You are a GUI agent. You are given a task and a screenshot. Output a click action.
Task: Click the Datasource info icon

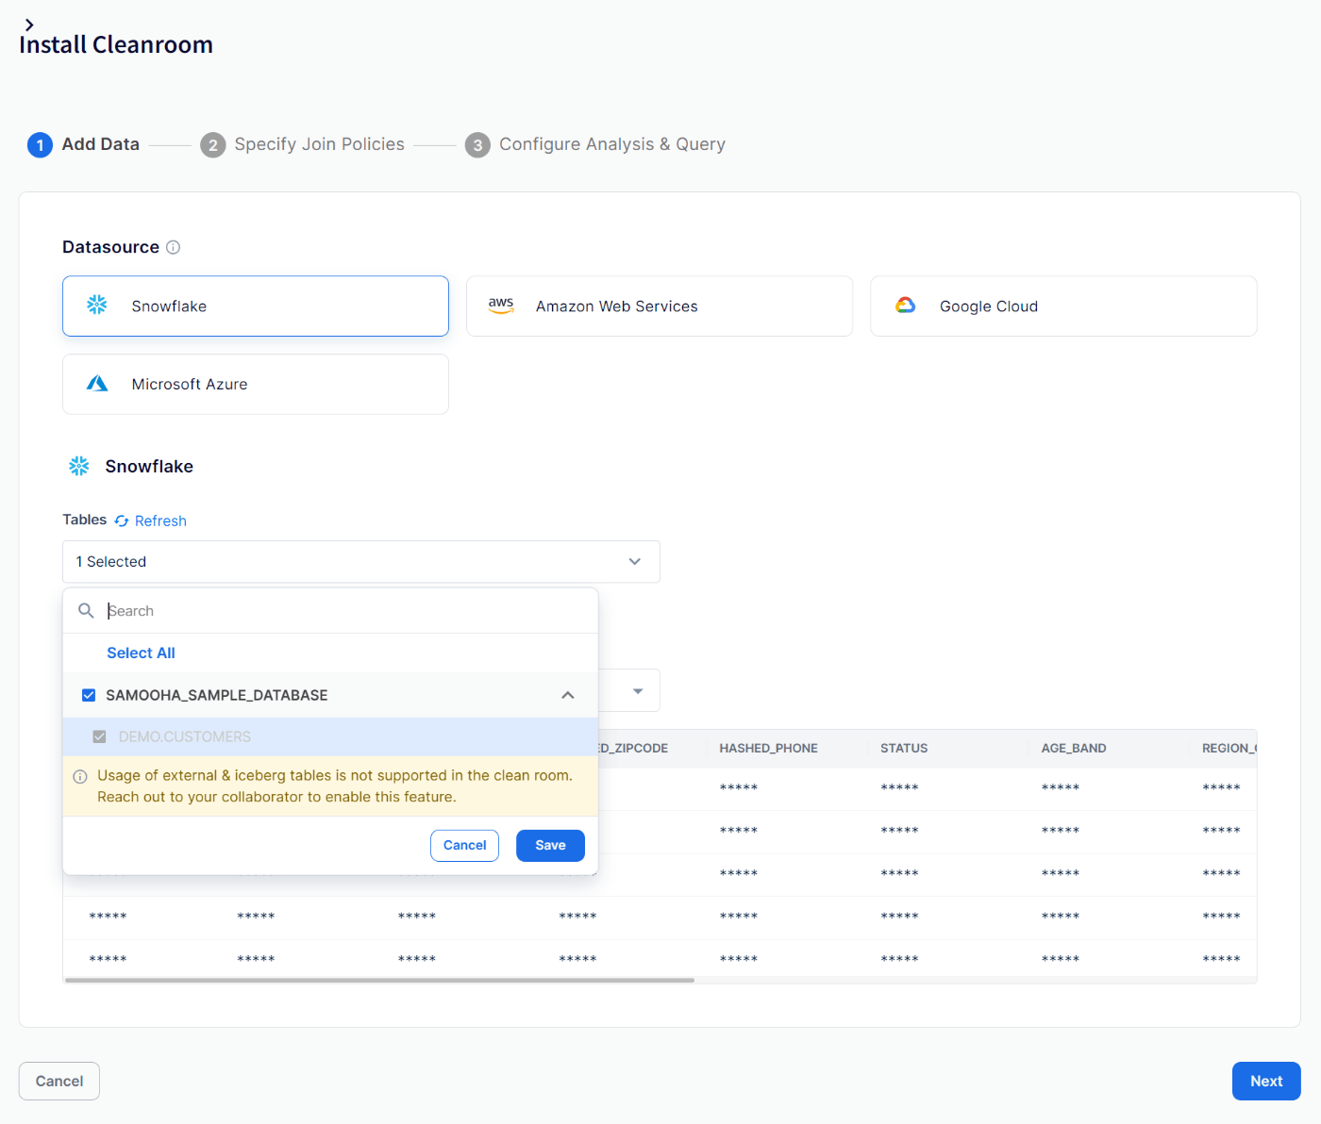[x=174, y=247]
